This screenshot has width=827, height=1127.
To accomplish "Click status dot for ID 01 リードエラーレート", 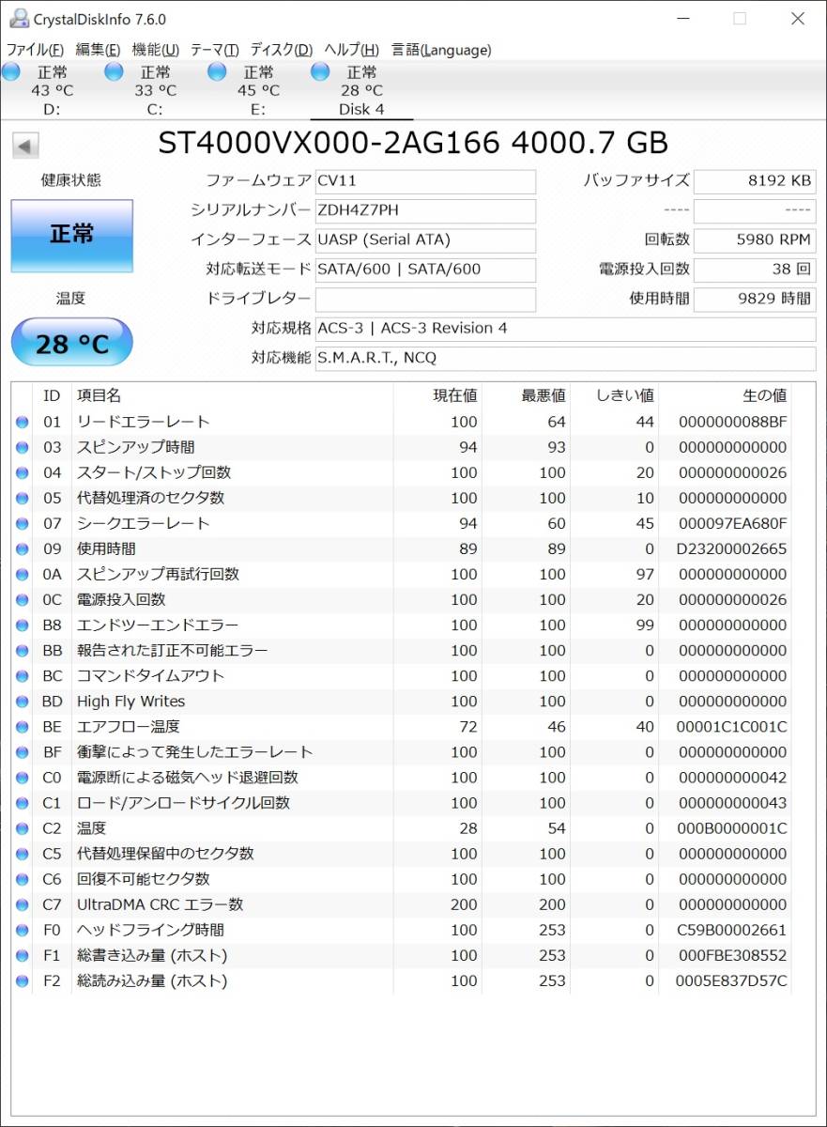I will (x=22, y=423).
